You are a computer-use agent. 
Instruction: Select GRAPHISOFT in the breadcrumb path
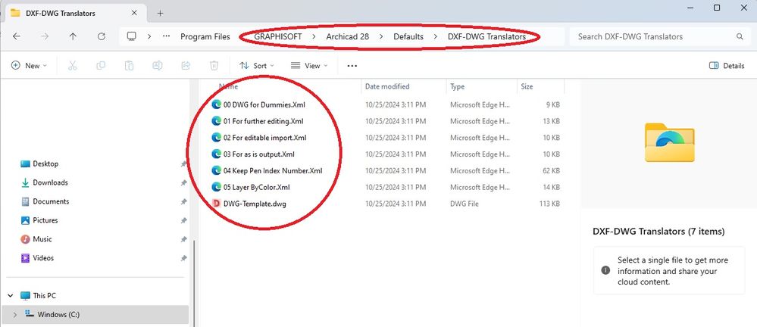pos(278,36)
